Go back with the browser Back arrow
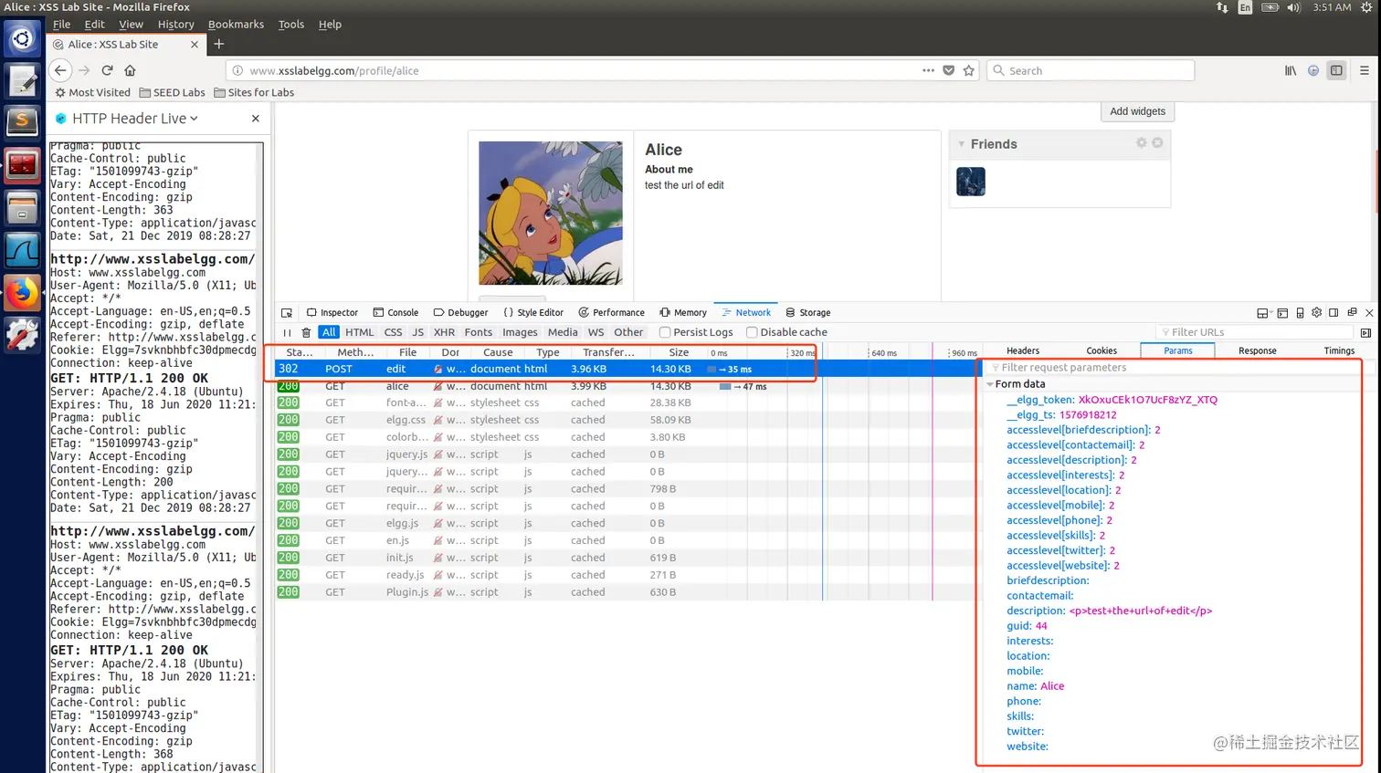This screenshot has width=1381, height=773. click(x=60, y=70)
